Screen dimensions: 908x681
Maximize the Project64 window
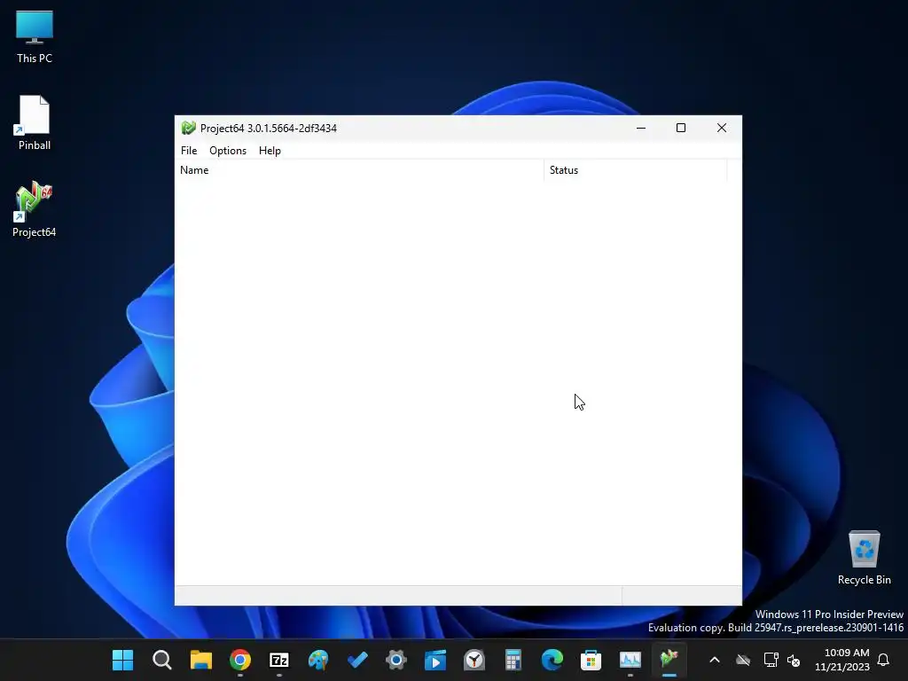pos(681,128)
